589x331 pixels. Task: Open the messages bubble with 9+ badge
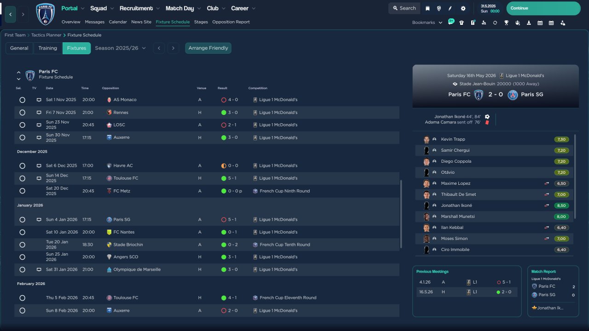click(451, 22)
